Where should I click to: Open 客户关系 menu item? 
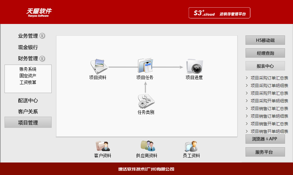pyautogui.click(x=28, y=111)
